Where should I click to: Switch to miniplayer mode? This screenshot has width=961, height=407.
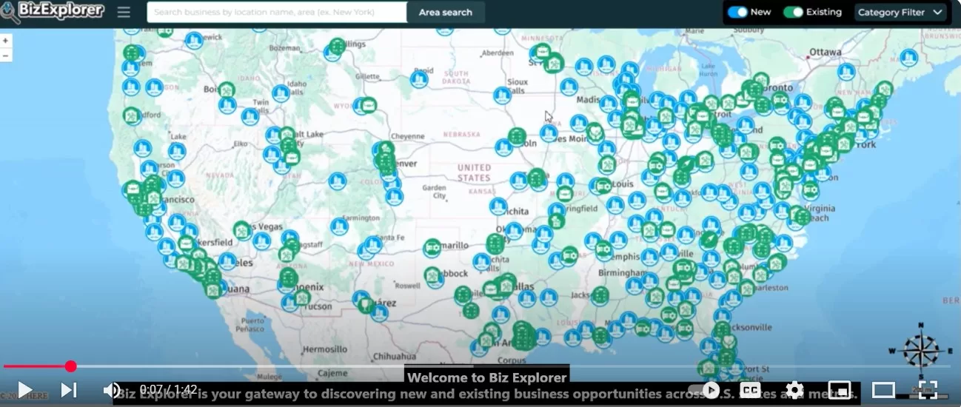pos(839,390)
